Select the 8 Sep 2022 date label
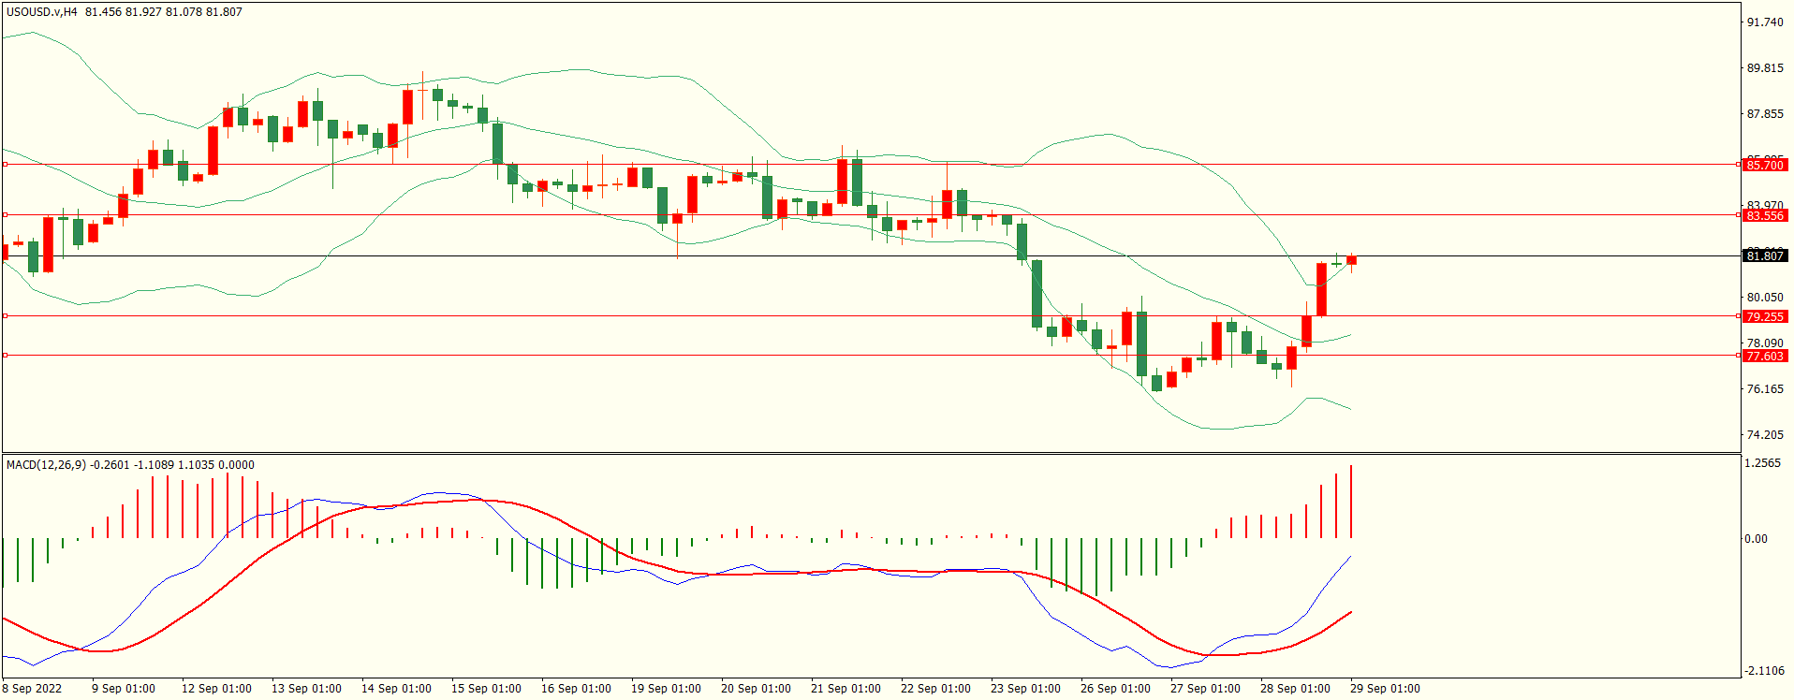The width and height of the screenshot is (1794, 700). 32,689
